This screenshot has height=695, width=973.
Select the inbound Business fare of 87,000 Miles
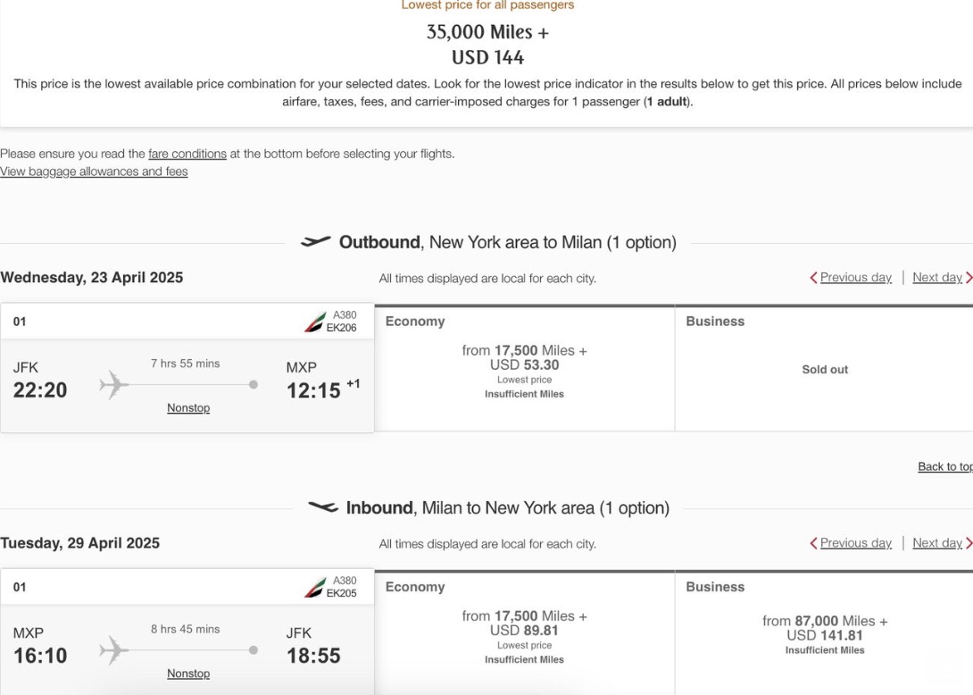(825, 629)
